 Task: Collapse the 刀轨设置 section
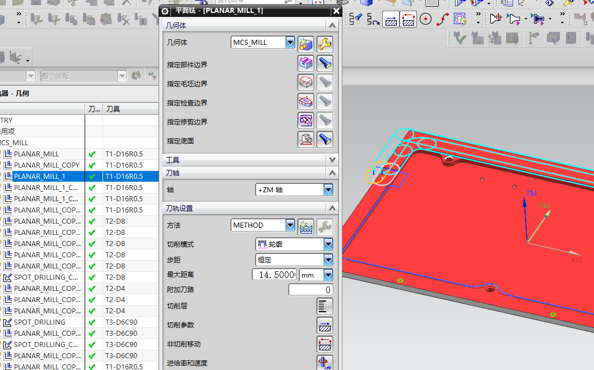[332, 208]
